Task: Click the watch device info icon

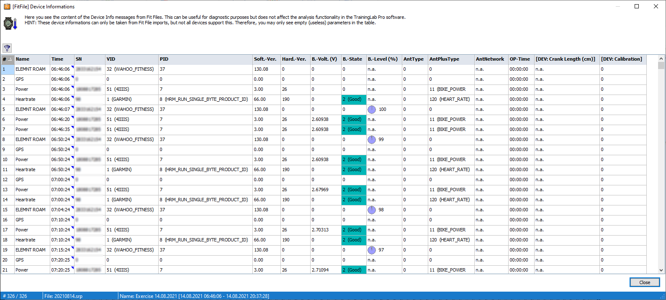Action: (x=10, y=23)
